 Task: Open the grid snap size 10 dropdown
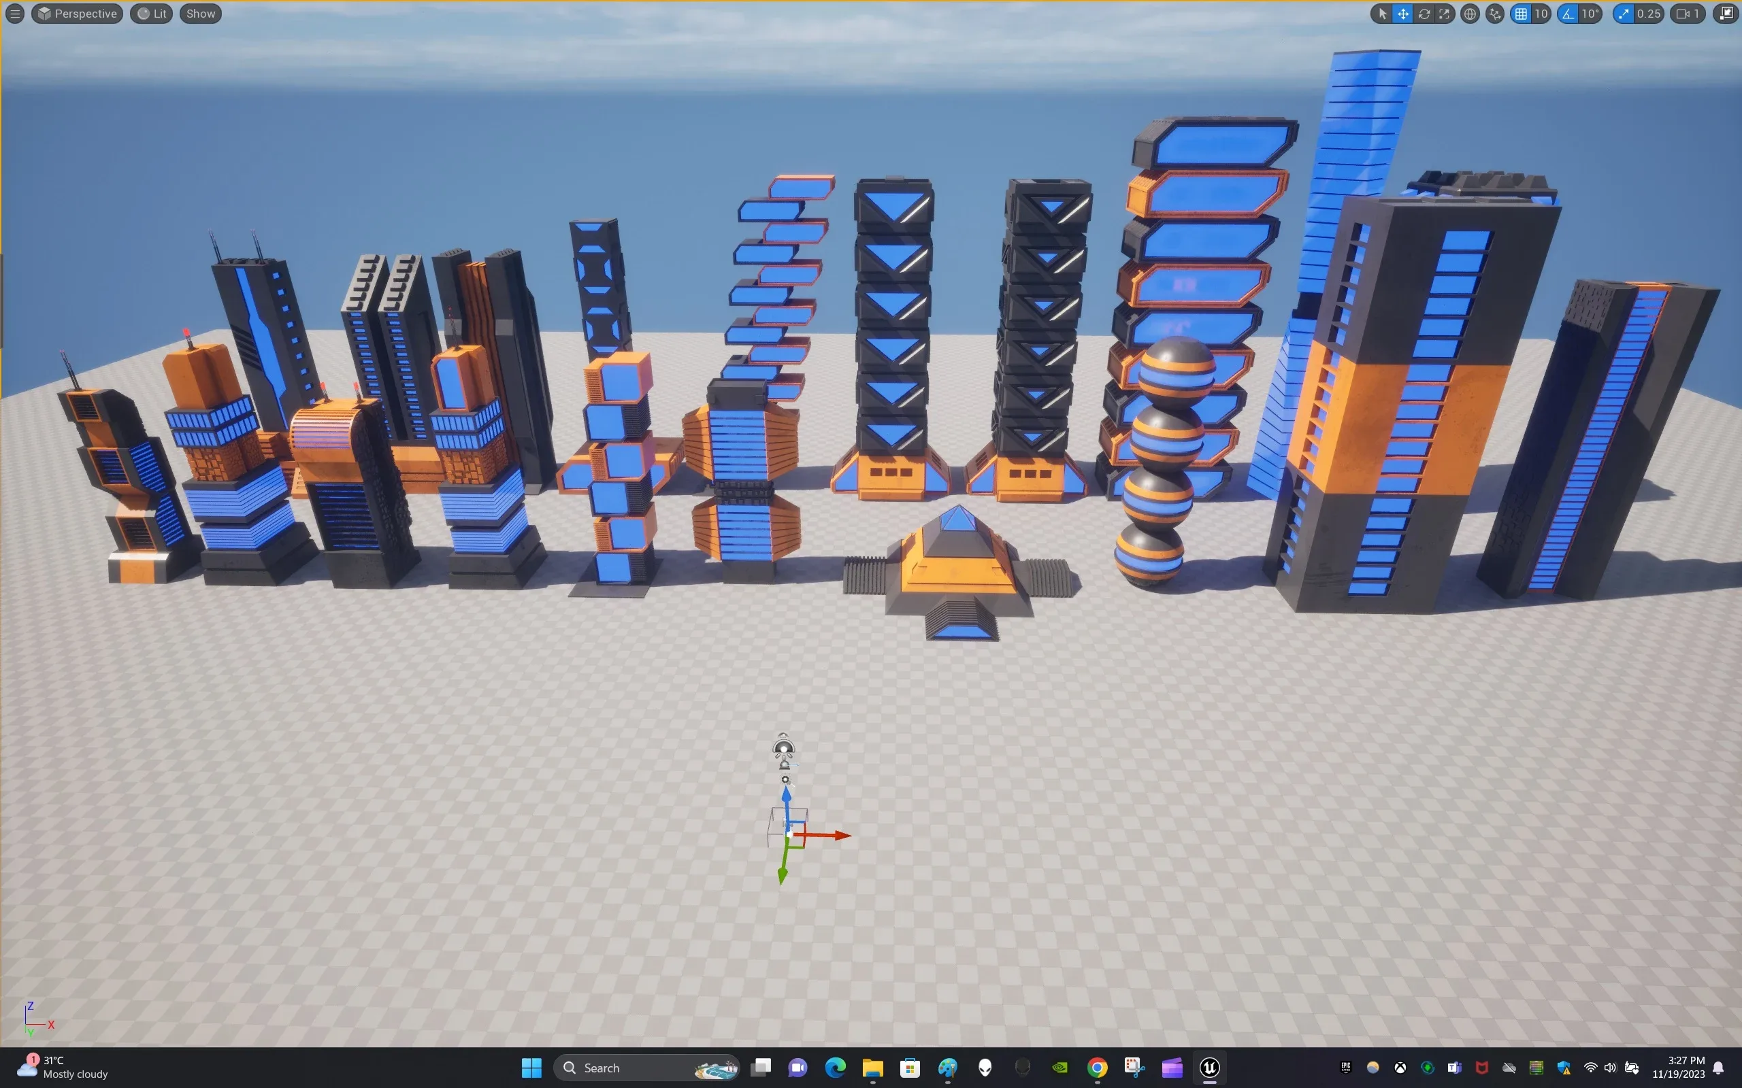click(1541, 14)
